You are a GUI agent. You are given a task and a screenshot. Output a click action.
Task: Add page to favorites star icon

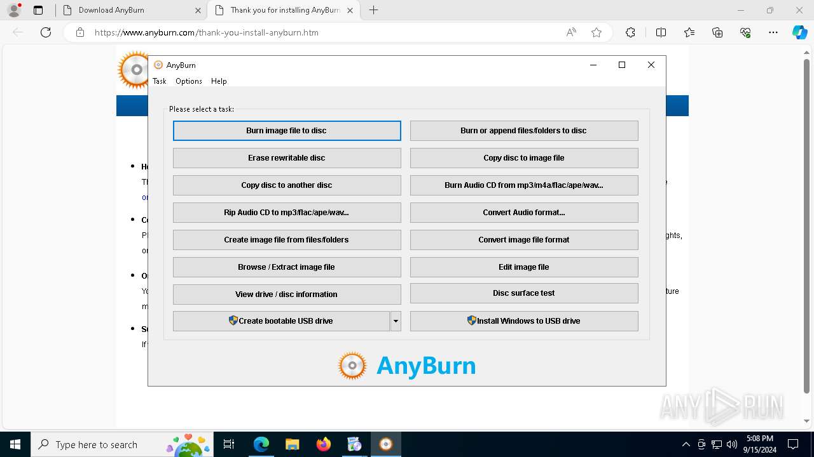coord(597,32)
